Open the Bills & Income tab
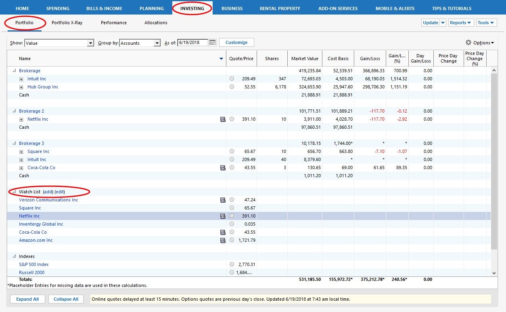Screen dimensions: 506x312 tap(104, 8)
